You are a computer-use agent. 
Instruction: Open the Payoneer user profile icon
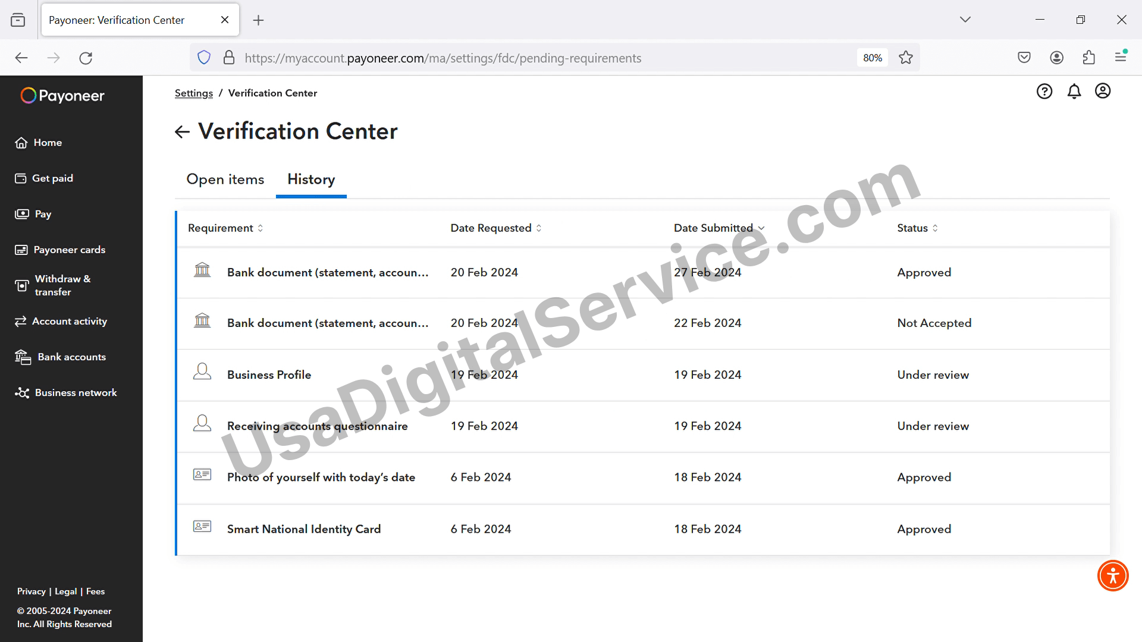(x=1103, y=91)
